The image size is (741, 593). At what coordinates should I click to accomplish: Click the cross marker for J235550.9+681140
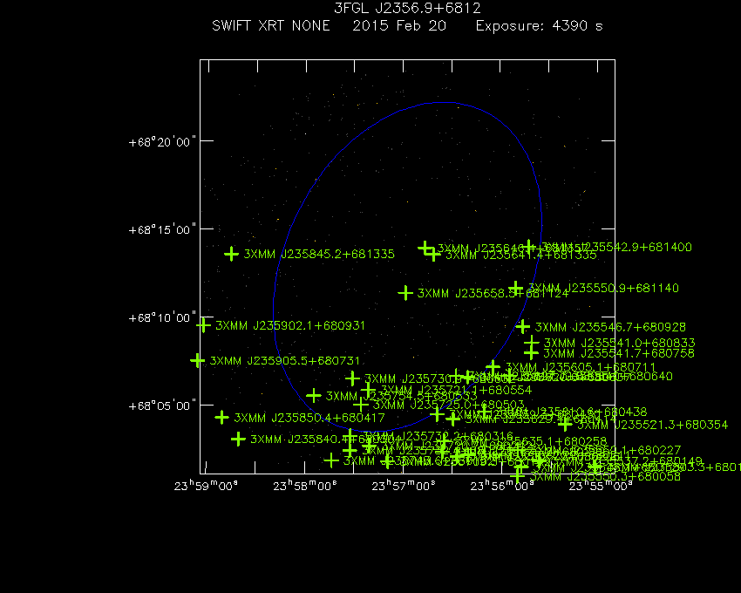point(516,288)
